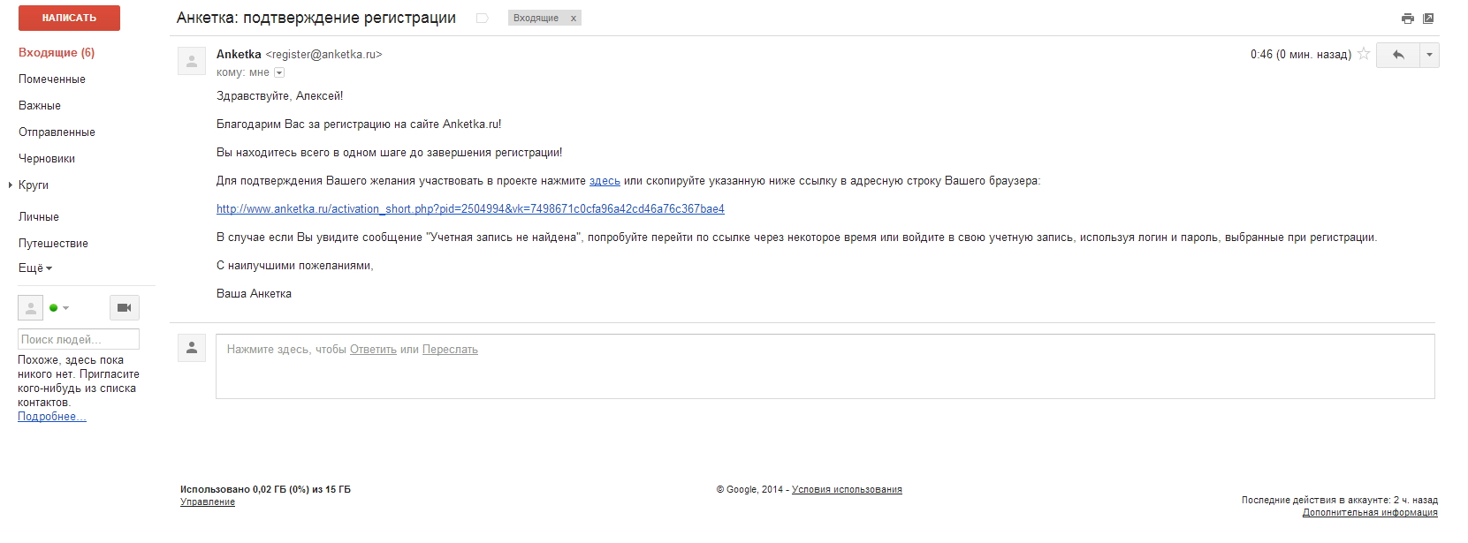Expand the Ещё labels list
Screen dimensions: 1468x543
point(35,268)
